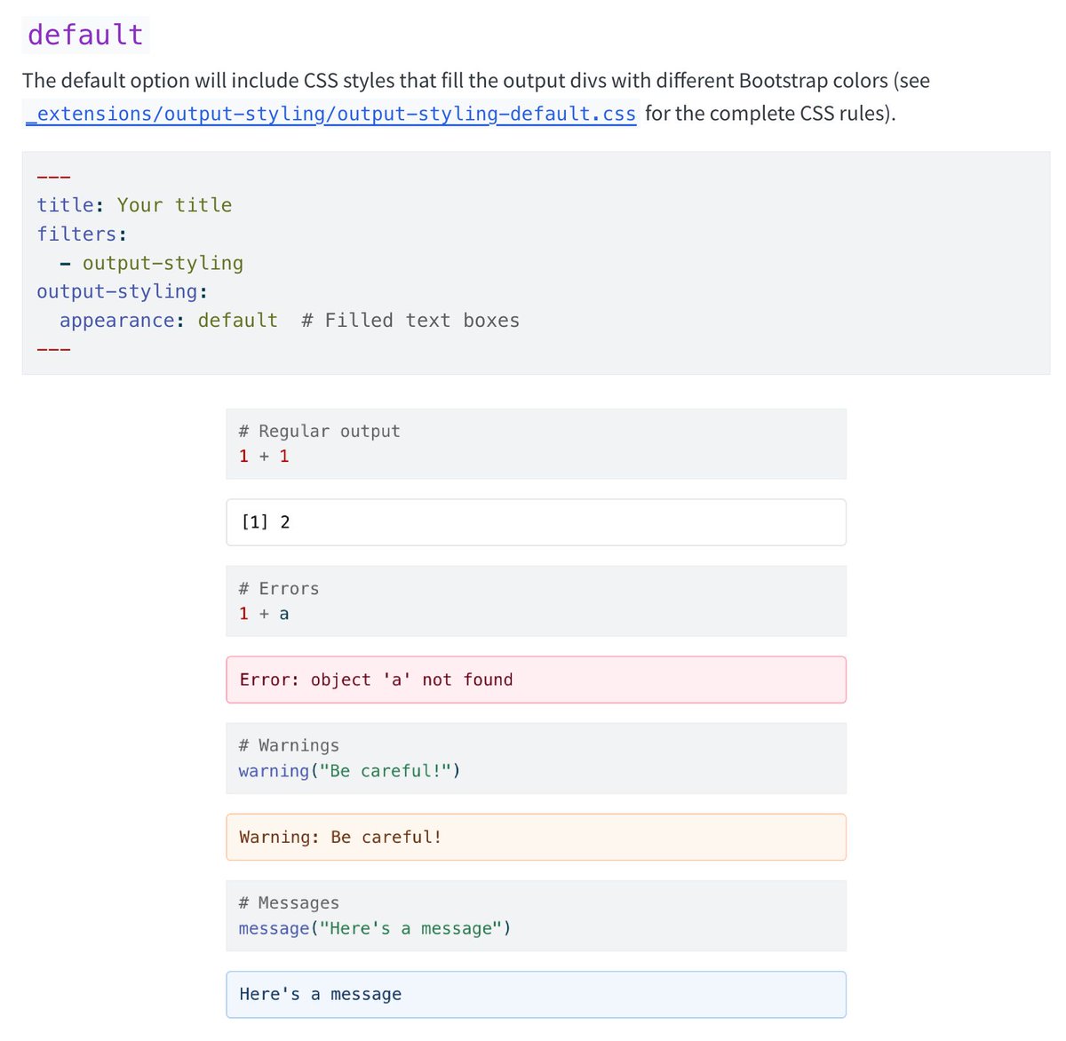
Task: Click the default section heading
Action: pos(84,34)
